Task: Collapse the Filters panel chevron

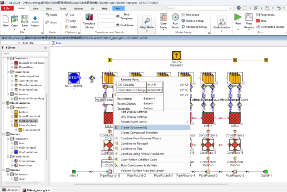Action: [45, 47]
